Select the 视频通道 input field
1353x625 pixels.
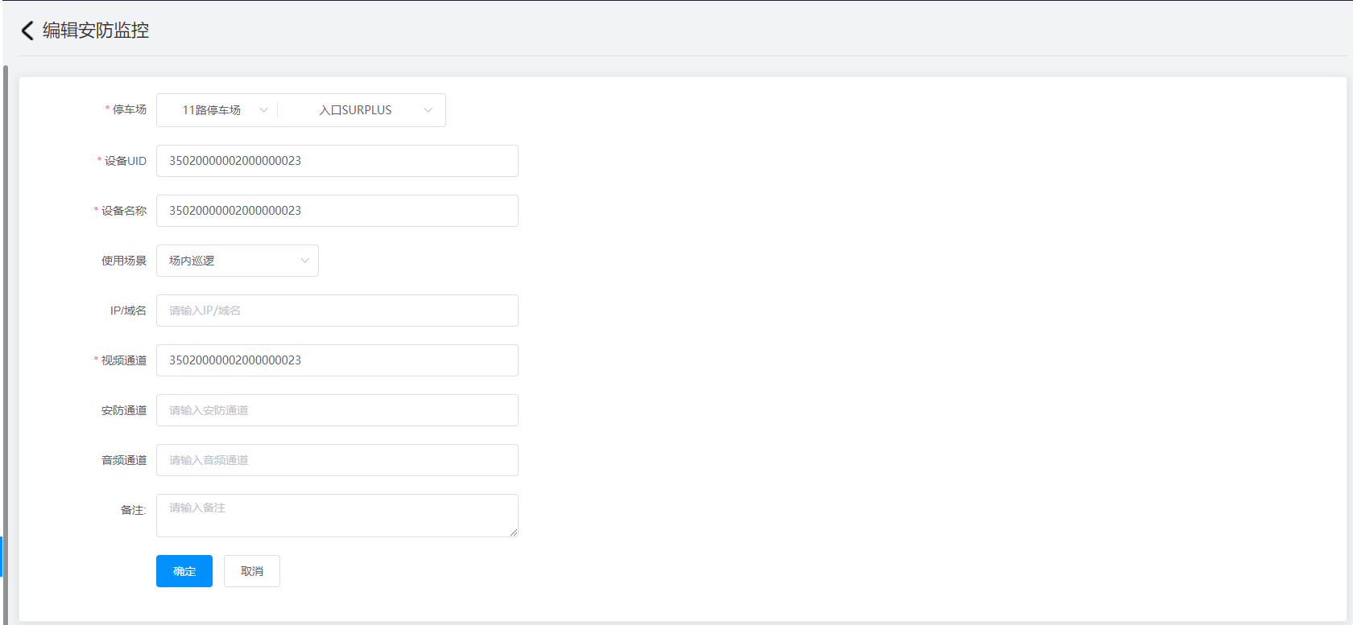pyautogui.click(x=337, y=360)
